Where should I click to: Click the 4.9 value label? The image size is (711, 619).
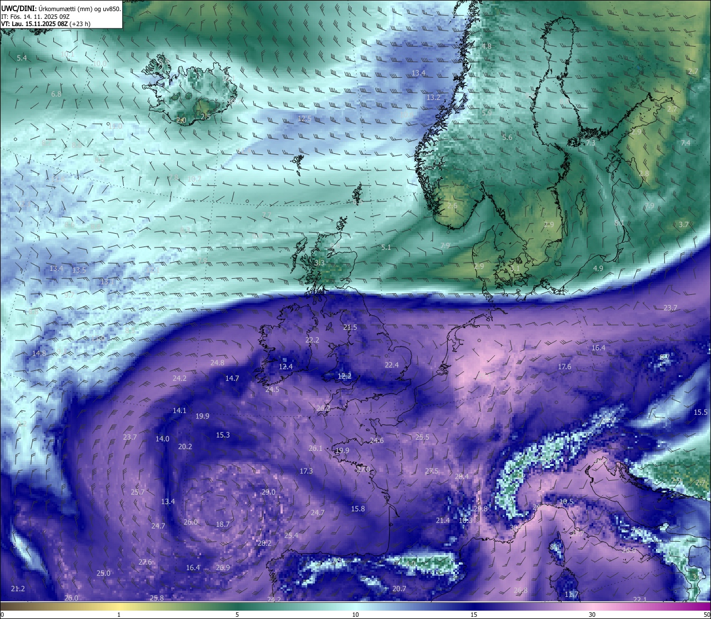pos(598,269)
